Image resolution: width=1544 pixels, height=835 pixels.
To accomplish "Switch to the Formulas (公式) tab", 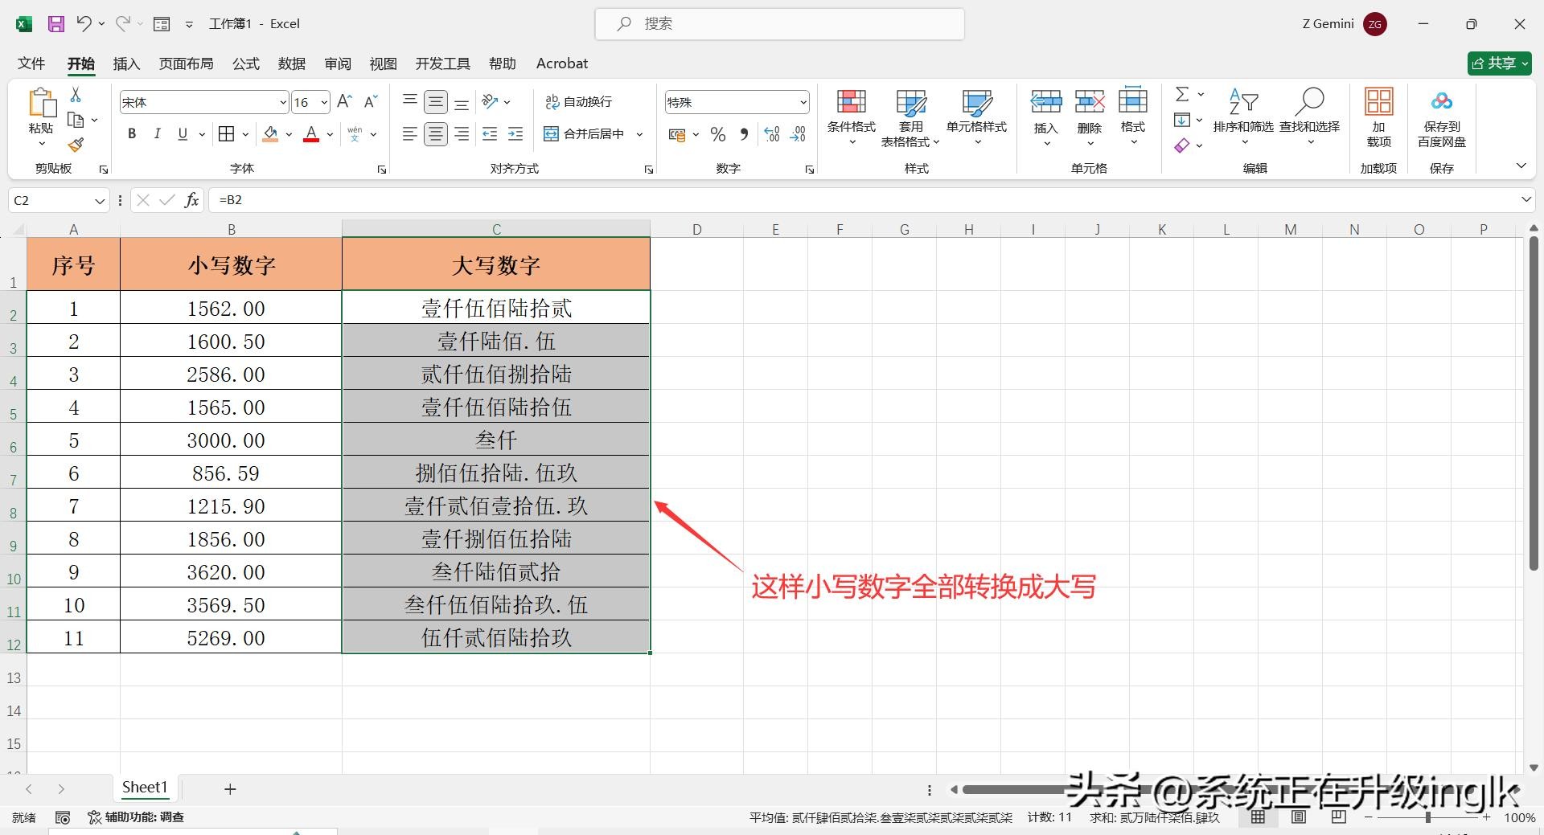I will (x=246, y=63).
